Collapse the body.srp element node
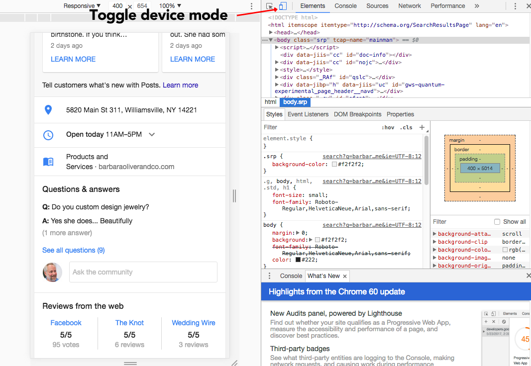 coord(271,40)
